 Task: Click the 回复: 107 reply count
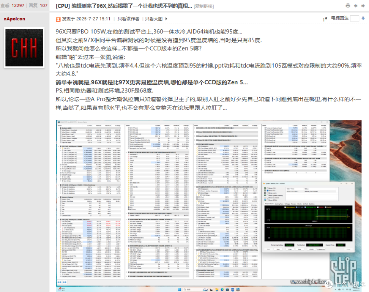tap(38, 5)
